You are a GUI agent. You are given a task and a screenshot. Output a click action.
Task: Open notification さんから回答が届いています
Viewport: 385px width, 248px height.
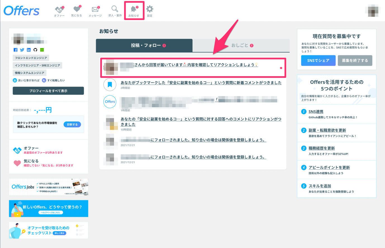pyautogui.click(x=193, y=68)
